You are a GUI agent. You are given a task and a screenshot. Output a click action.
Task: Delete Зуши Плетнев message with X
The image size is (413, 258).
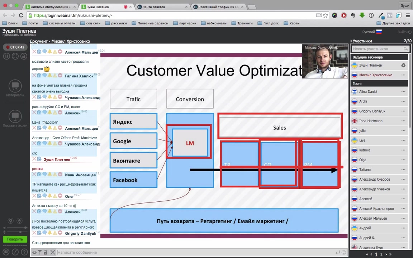tap(34, 159)
